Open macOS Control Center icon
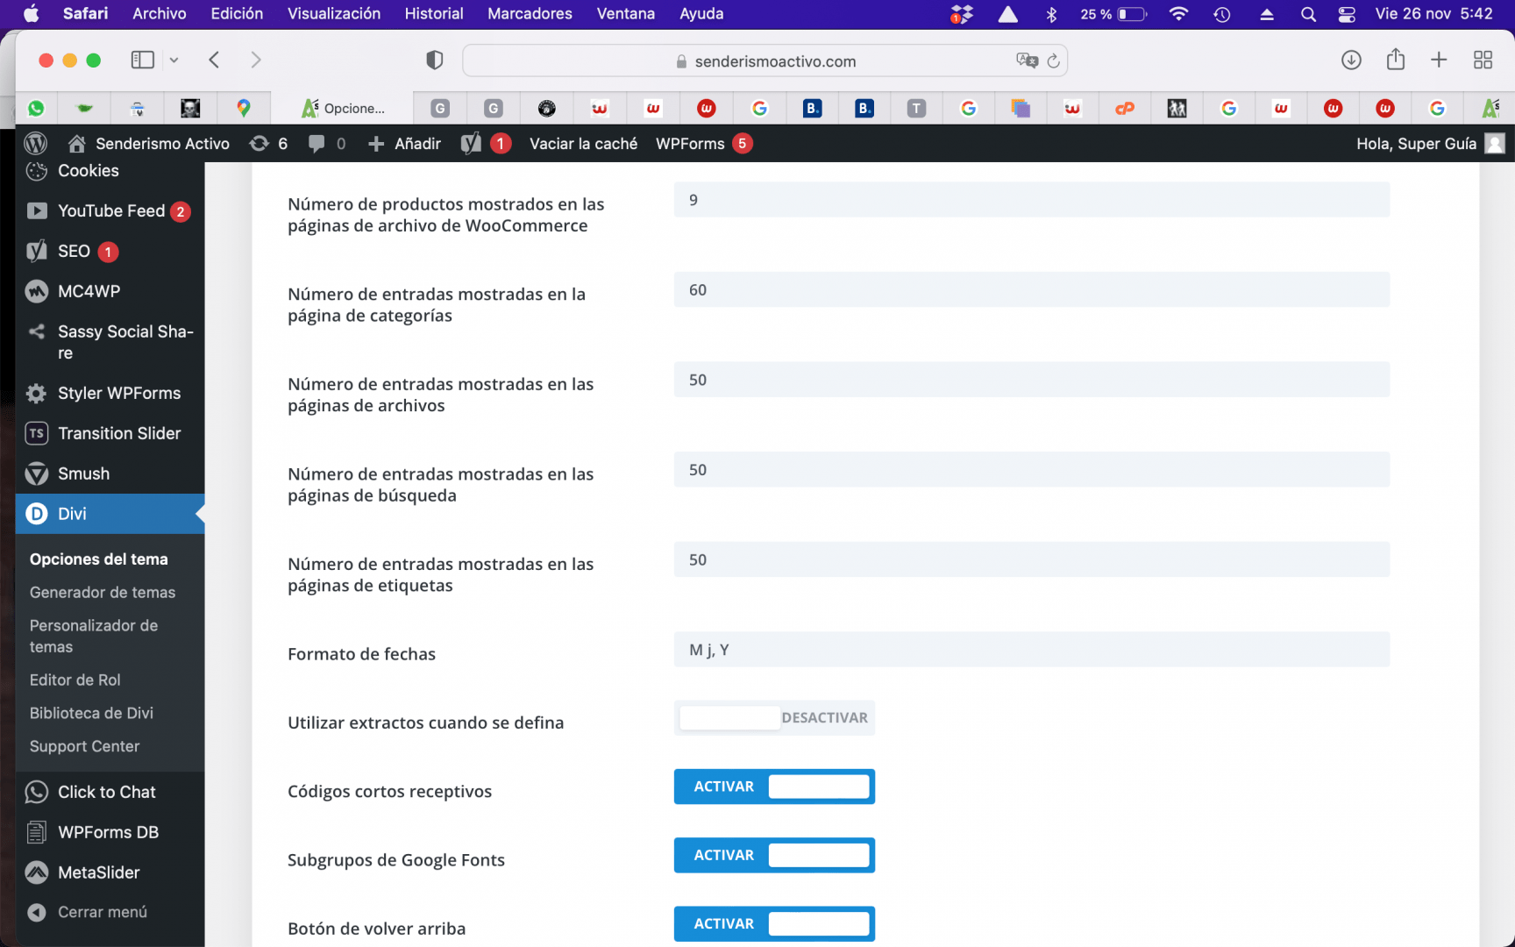Image resolution: width=1515 pixels, height=947 pixels. tap(1347, 14)
